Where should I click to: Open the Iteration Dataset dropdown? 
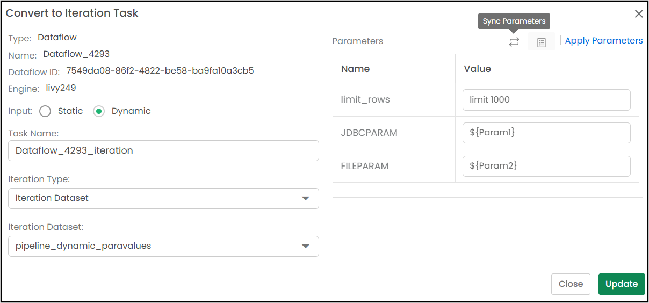coord(163,246)
